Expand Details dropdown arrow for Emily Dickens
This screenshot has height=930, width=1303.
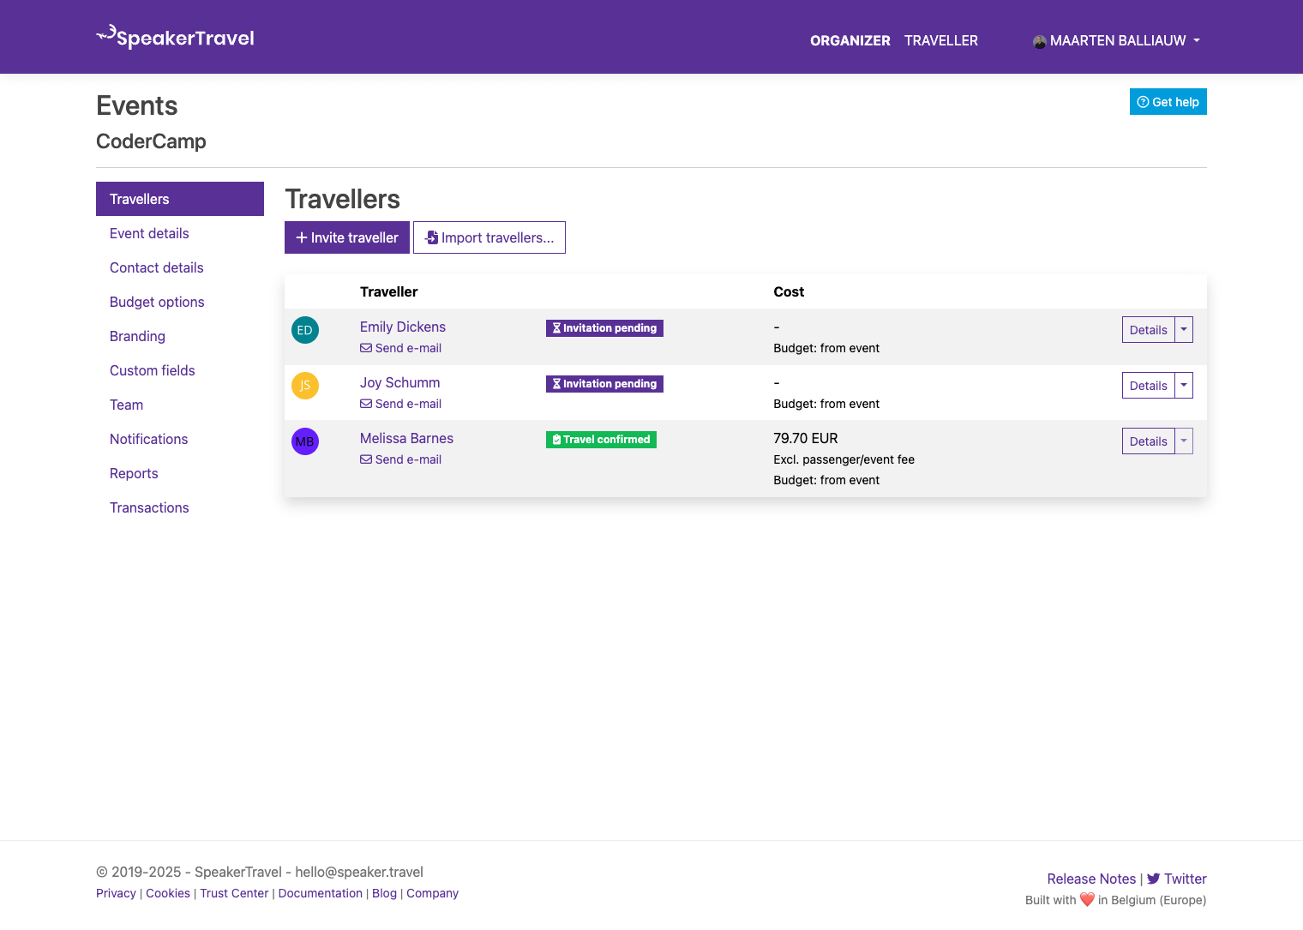tap(1184, 330)
